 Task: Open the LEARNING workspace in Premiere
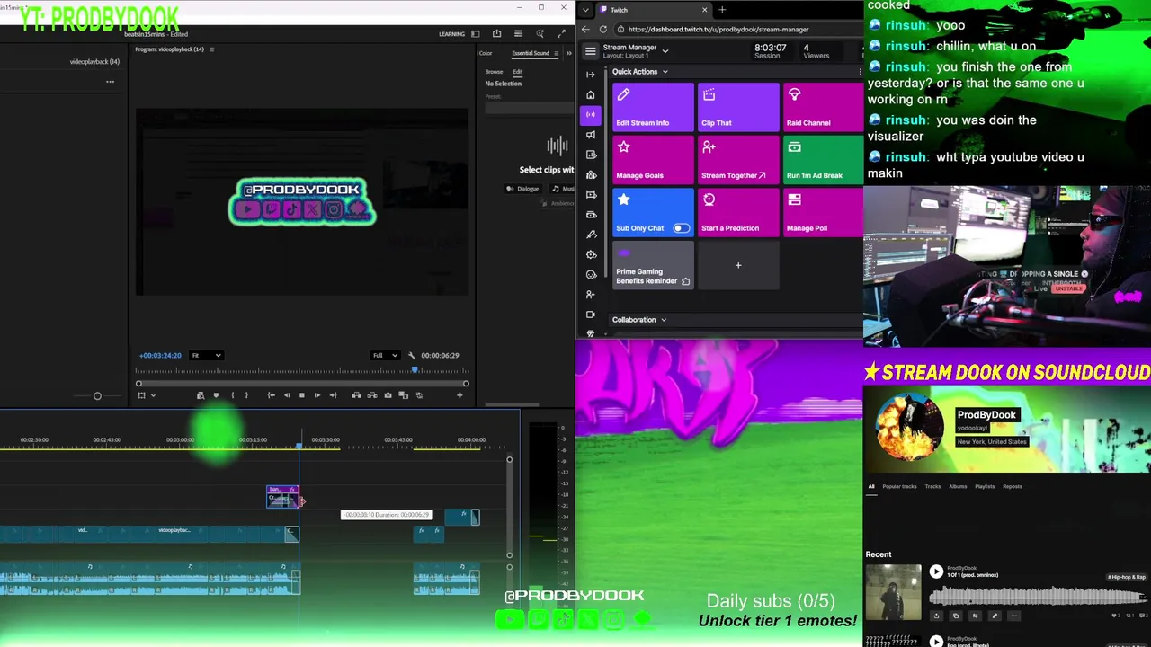click(x=451, y=34)
